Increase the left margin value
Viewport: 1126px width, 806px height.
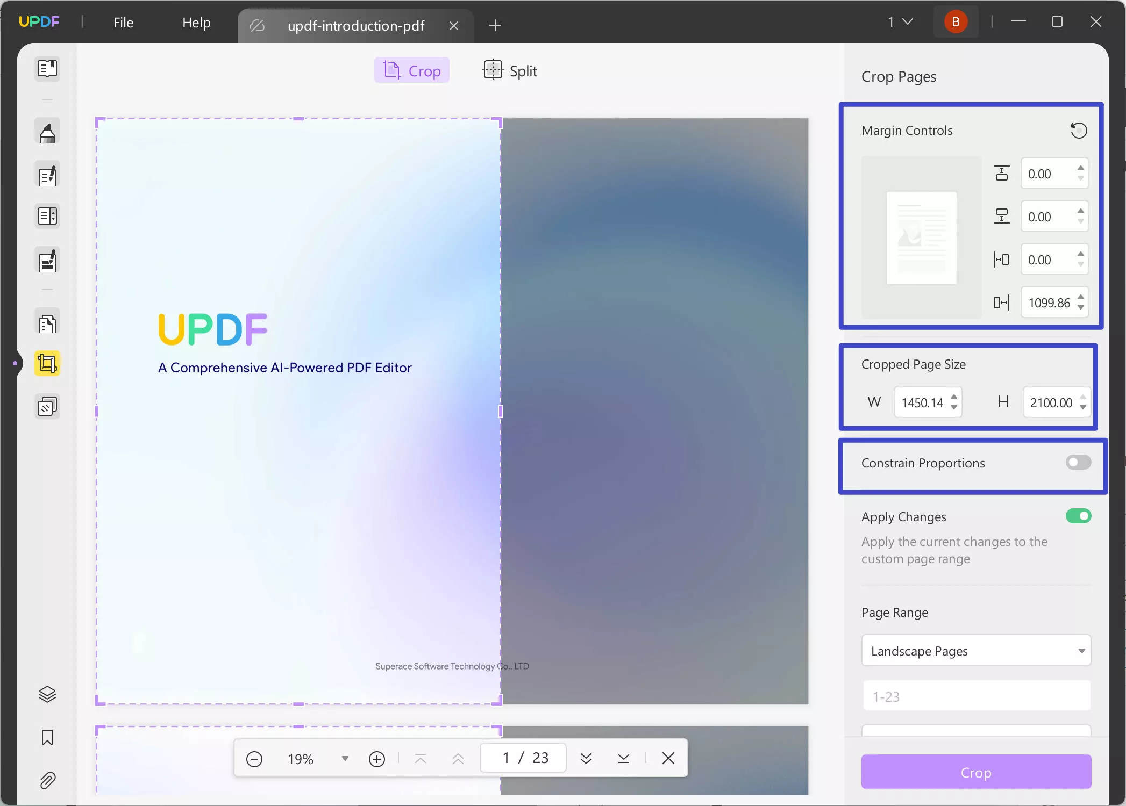click(x=1081, y=254)
